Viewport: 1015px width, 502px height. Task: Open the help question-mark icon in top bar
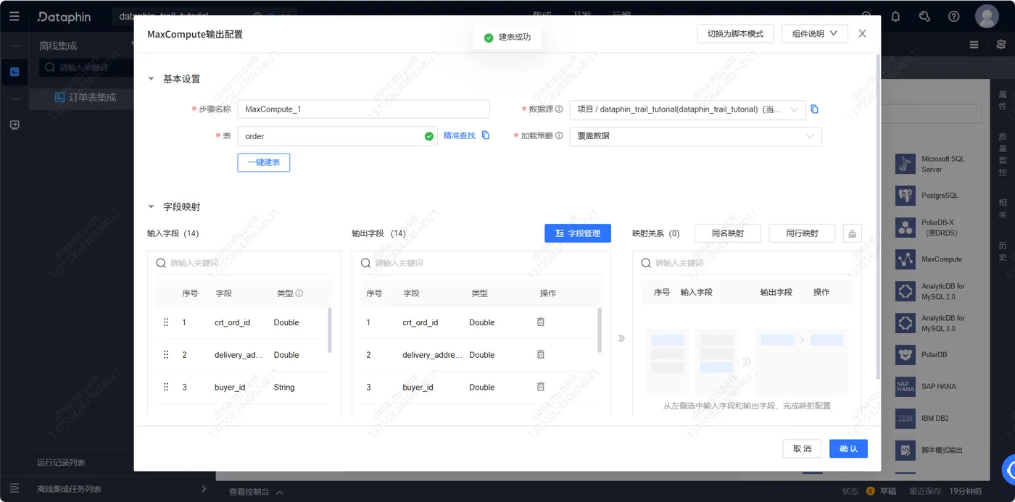[x=954, y=17]
